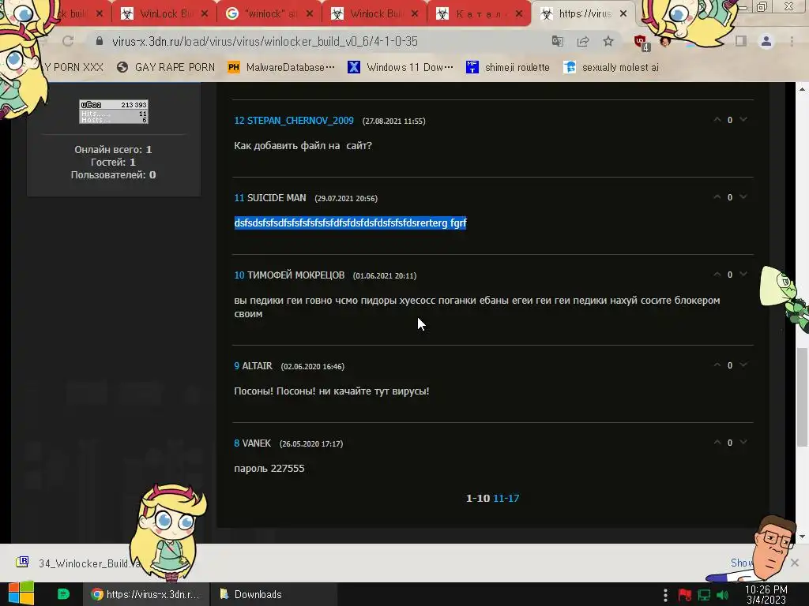This screenshot has height=606, width=809.
Task: Click the scrollbar up arrow
Action: click(802, 89)
